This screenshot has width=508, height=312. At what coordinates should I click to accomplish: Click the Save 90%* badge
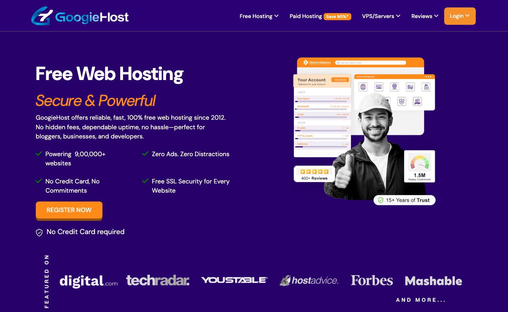pos(337,17)
